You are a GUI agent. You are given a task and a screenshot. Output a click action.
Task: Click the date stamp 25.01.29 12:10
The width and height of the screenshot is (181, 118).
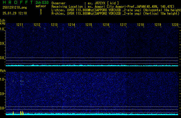tap(15, 13)
